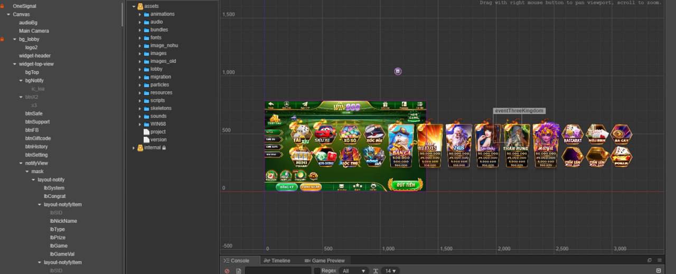Collapse the widget-top-view node
676x274 pixels.
coord(15,64)
